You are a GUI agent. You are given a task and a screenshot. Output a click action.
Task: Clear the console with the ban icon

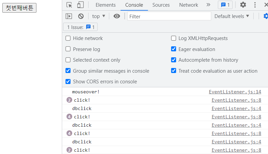click(x=81, y=16)
